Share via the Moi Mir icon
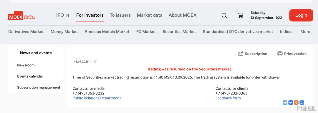 point(302,102)
